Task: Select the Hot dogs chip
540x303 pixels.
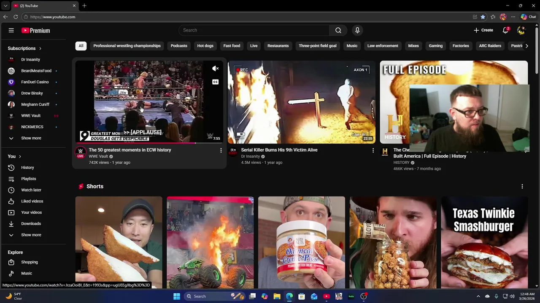Action: (x=205, y=46)
